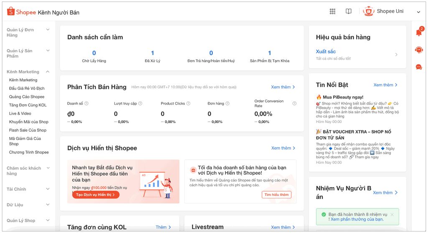Expand Chăm sóc khách hàng menu
This screenshot has height=233, width=428.
[48, 168]
